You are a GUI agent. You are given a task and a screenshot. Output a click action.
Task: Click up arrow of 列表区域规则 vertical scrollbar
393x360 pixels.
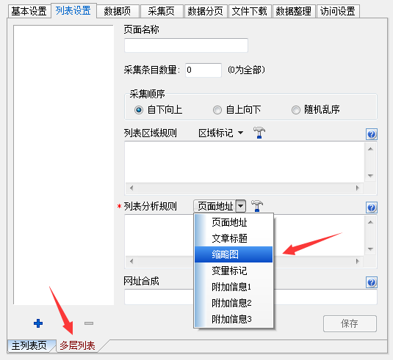click(x=370, y=149)
